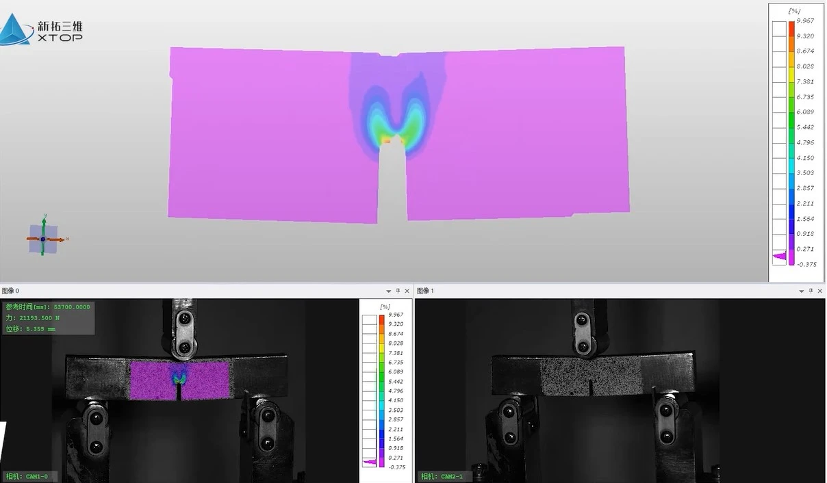Close the 图像 1 panel
This screenshot has width=827, height=483.
click(820, 291)
